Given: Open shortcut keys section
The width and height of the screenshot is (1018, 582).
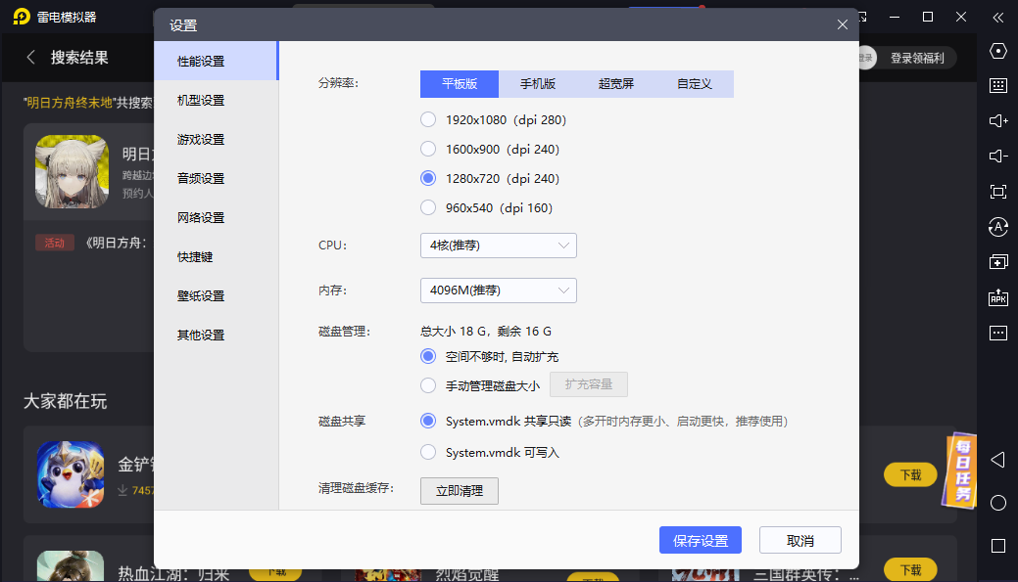Looking at the screenshot, I should [x=217, y=256].
